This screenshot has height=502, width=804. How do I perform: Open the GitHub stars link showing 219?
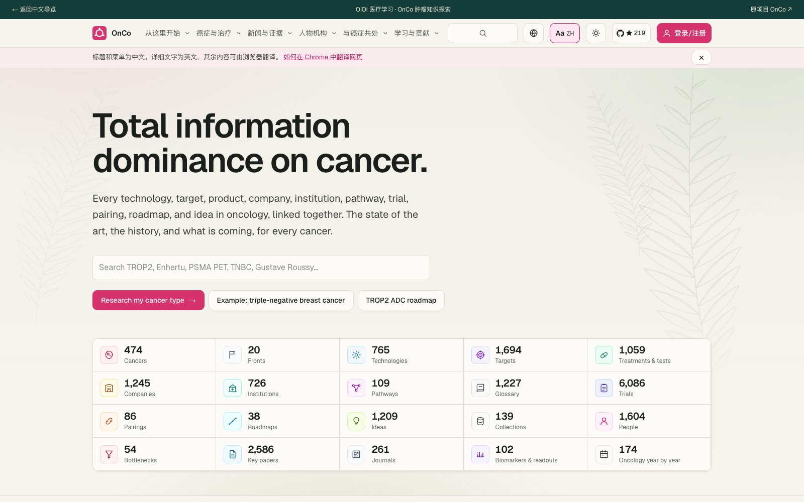coord(631,33)
